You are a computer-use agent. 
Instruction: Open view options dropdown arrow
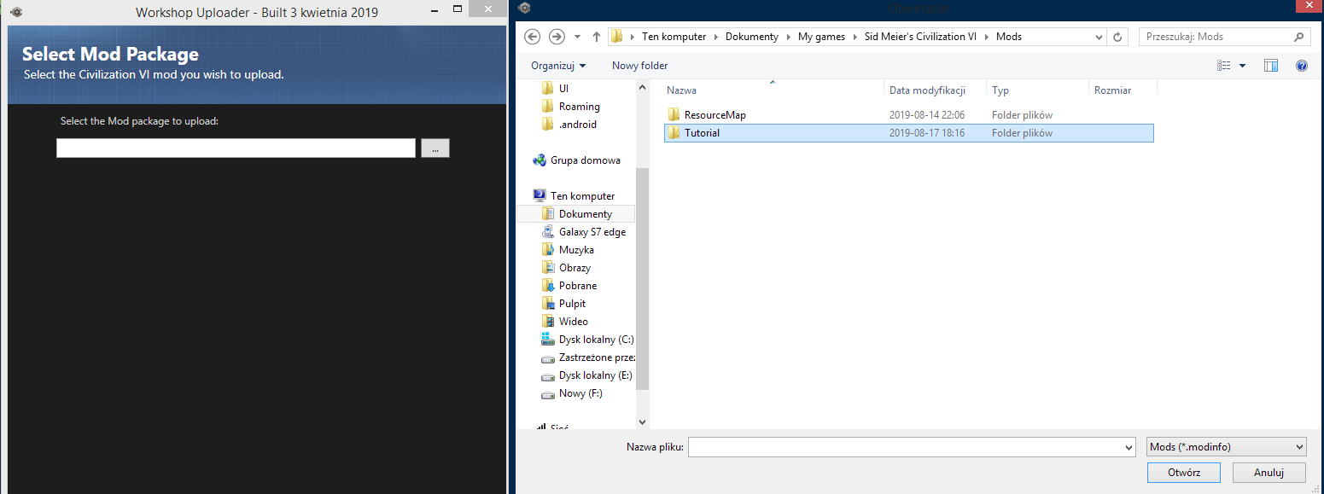(1242, 66)
